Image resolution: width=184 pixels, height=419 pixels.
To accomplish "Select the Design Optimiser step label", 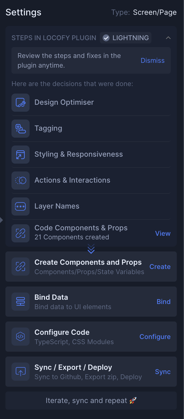I will click(x=64, y=103).
